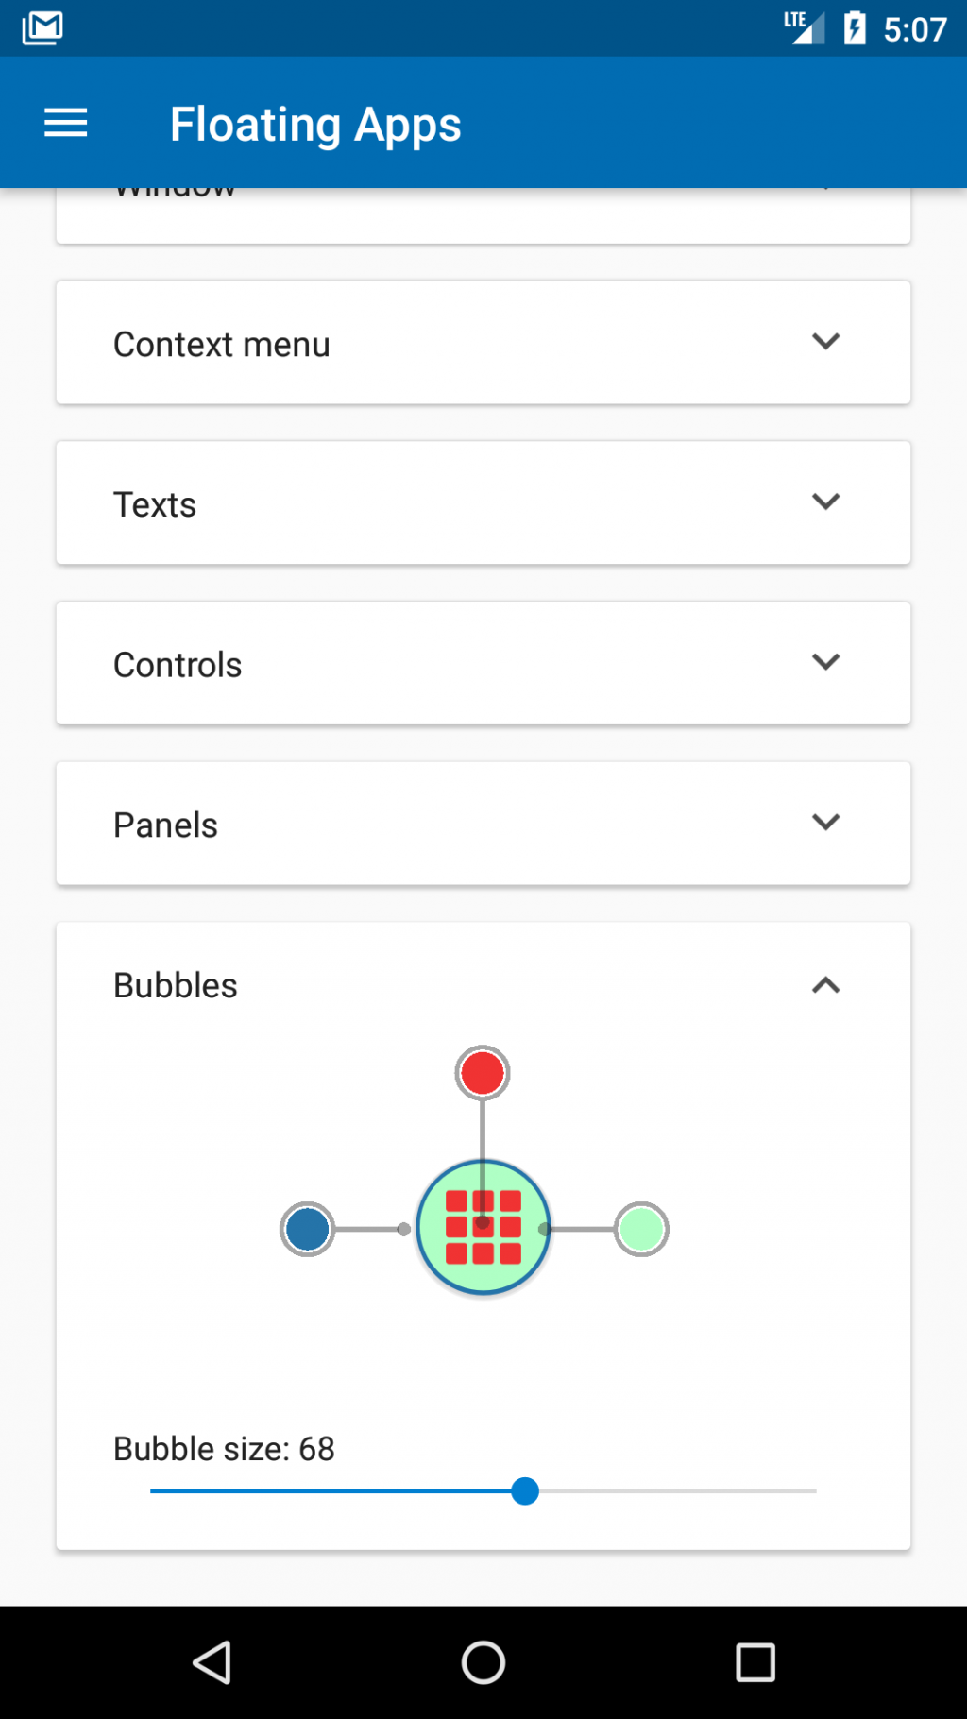This screenshot has width=967, height=1719.
Task: Adjust the Bubble size slider handle
Action: 525,1490
